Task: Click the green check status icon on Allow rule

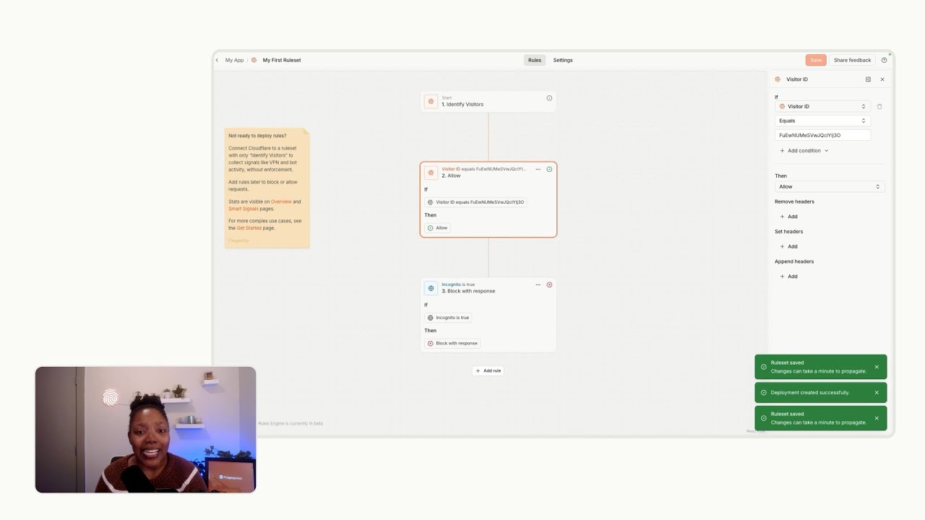Action: click(549, 169)
